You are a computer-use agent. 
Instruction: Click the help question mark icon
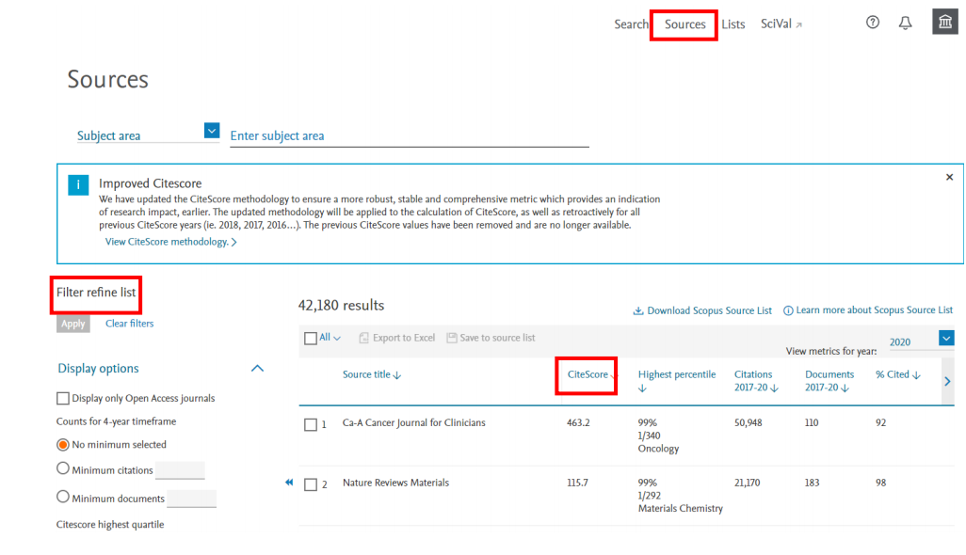873,24
